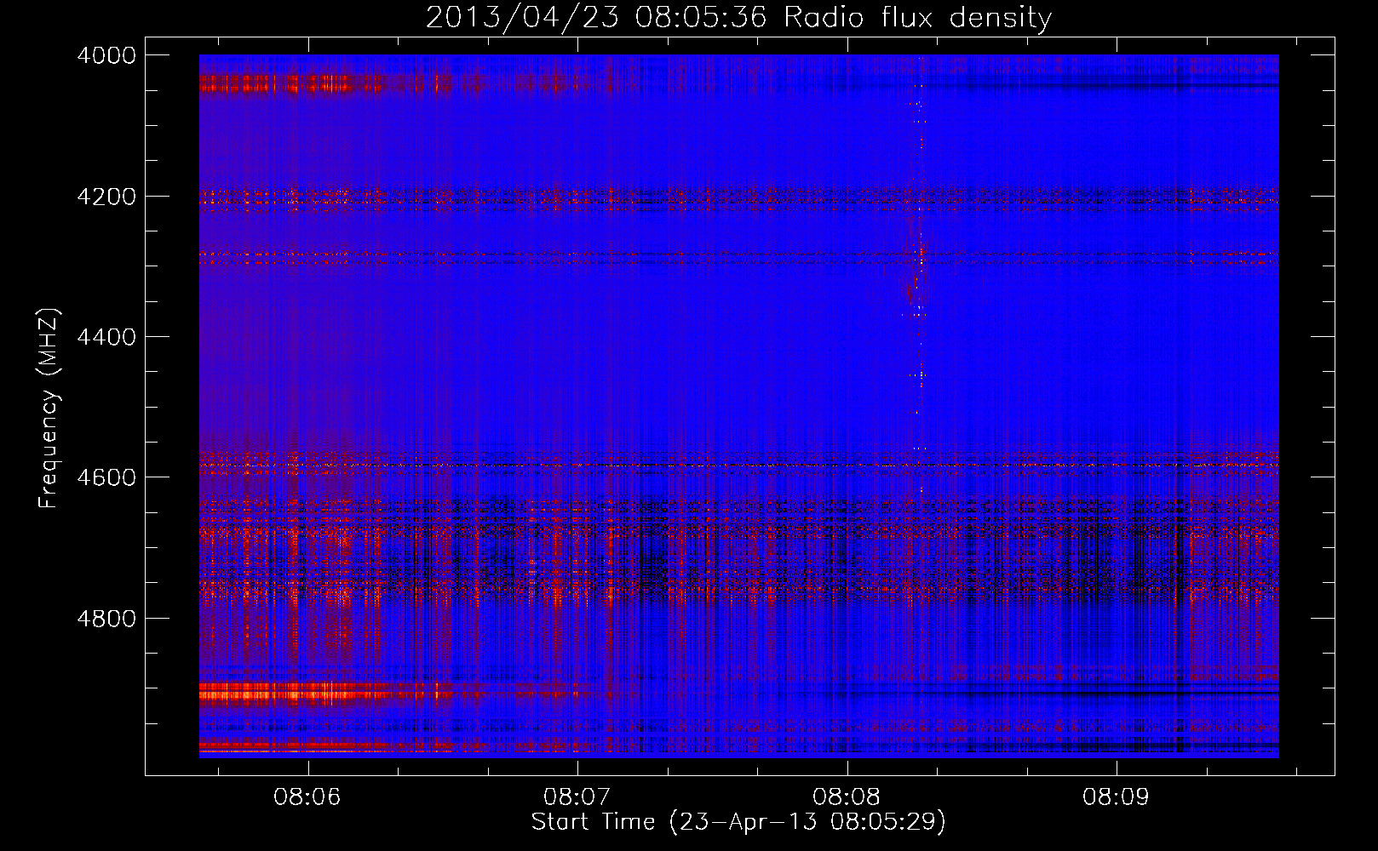1378x851 pixels.
Task: Click the 4800 frequency axis label
Action: tap(106, 619)
